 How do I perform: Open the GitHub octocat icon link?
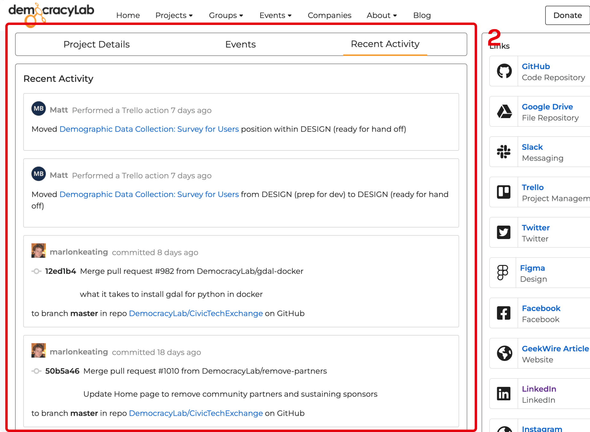pos(504,71)
